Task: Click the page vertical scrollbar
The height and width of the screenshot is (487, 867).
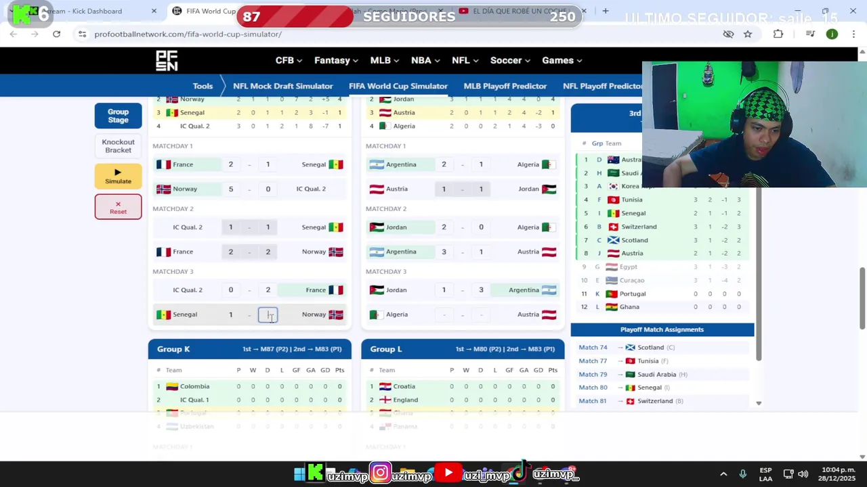Action: [862, 298]
